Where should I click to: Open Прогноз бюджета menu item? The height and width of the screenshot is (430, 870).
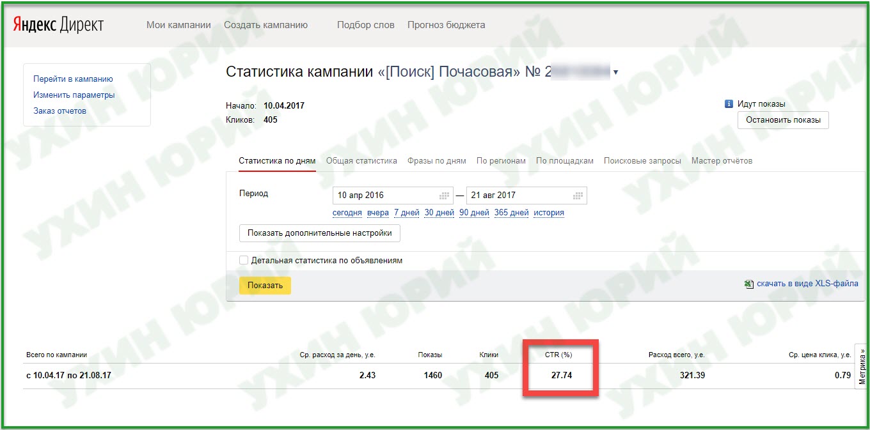coord(446,25)
